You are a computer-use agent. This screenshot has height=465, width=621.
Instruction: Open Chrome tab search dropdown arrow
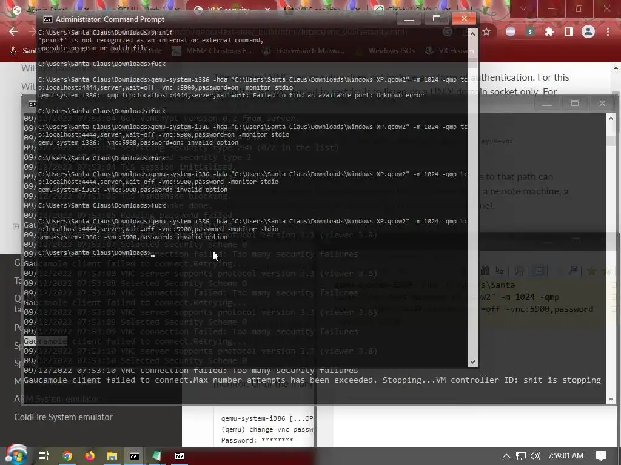click(x=523, y=8)
